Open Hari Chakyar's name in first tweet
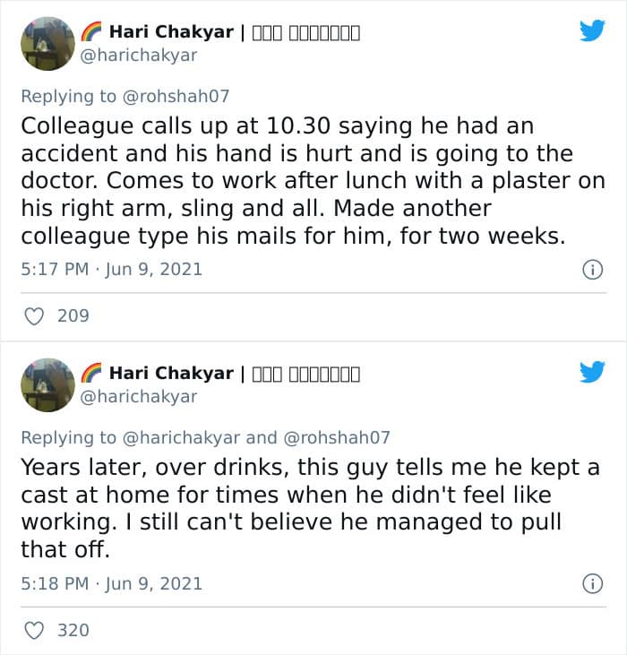 [x=171, y=31]
